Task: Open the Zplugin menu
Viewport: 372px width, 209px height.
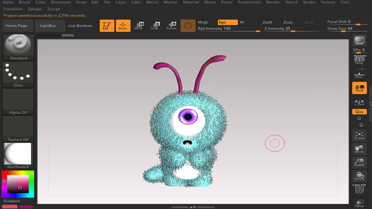Action: [35, 9]
